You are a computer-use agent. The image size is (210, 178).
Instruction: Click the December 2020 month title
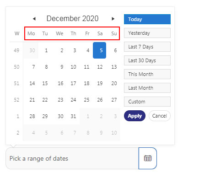point(72,18)
